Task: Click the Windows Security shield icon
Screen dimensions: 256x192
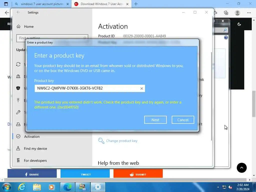Action: click(18, 88)
